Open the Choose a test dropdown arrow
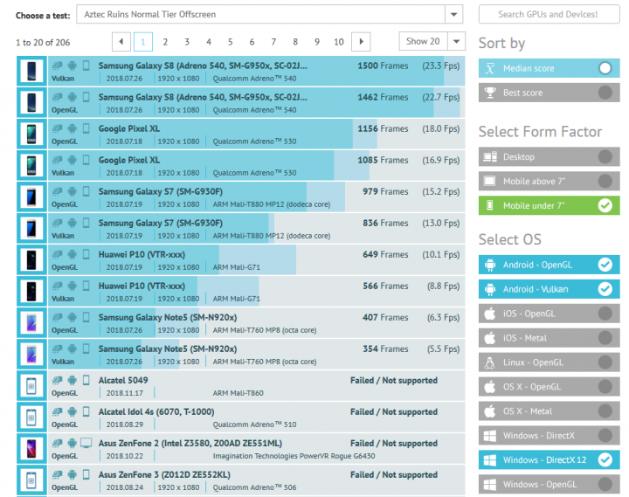The width and height of the screenshot is (629, 497). click(453, 15)
